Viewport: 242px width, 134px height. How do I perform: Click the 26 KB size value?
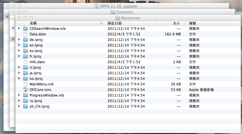tap(176, 84)
